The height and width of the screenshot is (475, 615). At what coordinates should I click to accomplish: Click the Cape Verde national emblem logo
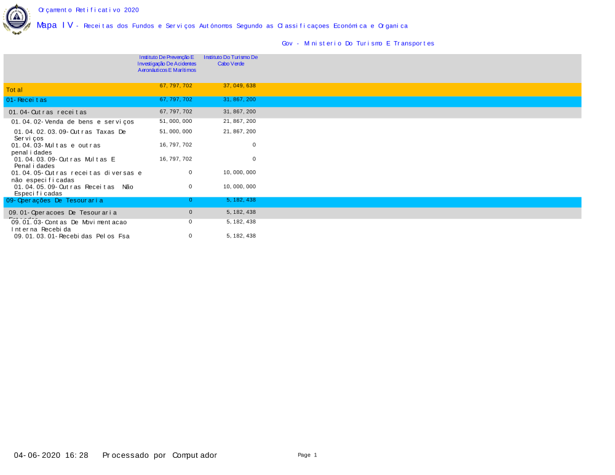click(x=17, y=19)
